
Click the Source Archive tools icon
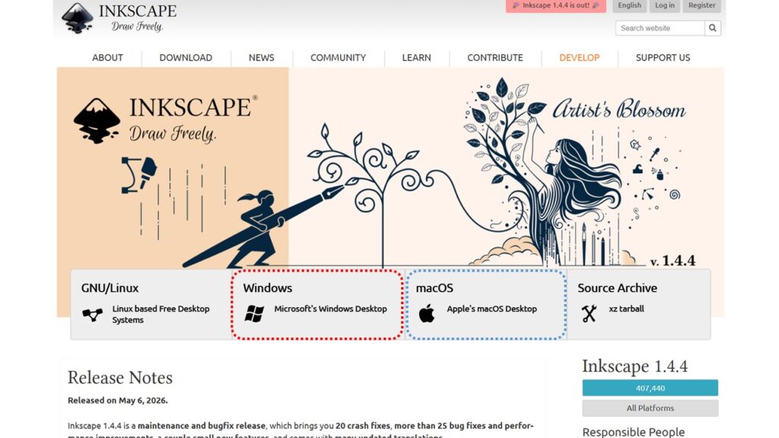(589, 314)
